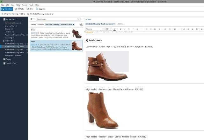Viewport: 204px width, 140px height.
Task: Open font color picker dropdown arrow
Action: tap(117, 29)
